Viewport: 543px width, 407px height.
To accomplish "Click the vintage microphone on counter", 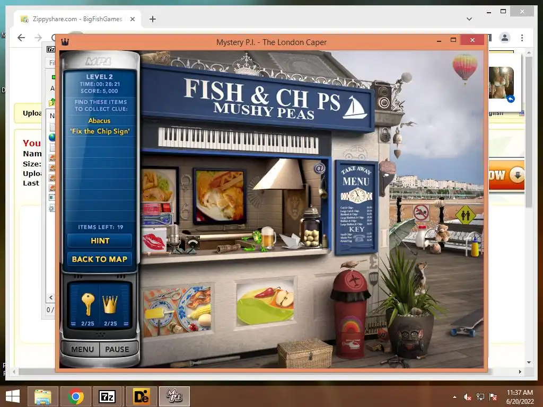I will pyautogui.click(x=174, y=235).
